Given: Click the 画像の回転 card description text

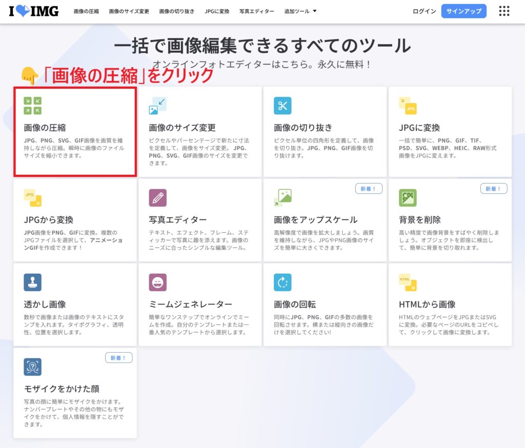Looking at the screenshot, I should pos(324,325).
